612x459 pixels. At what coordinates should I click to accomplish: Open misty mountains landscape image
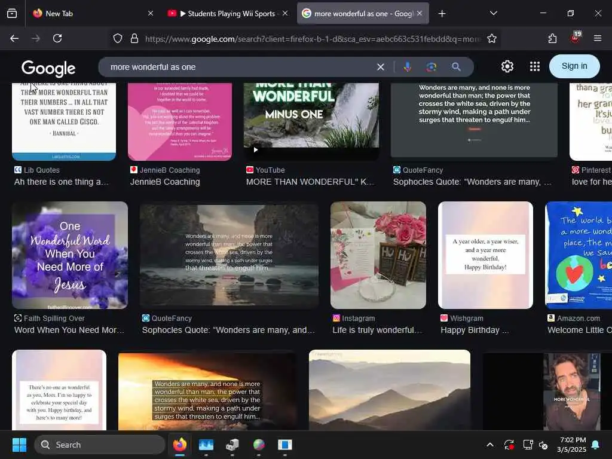click(x=390, y=390)
